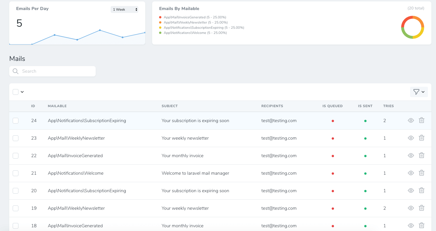Open the 1 Week range dropdown
Image resolution: width=436 pixels, height=231 pixels.
click(x=124, y=9)
